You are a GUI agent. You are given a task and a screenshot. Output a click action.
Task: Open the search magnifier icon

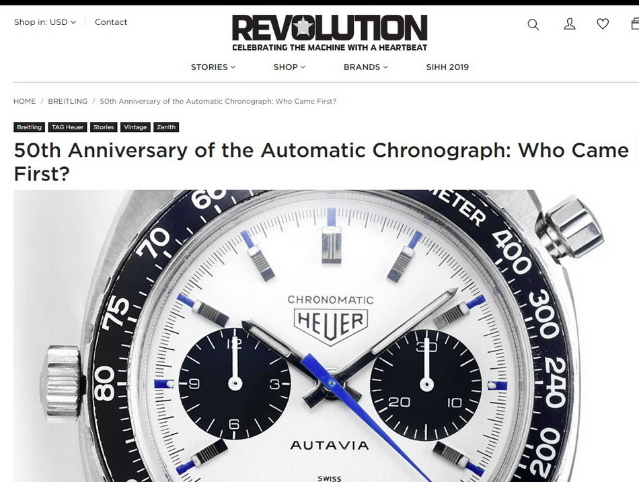[x=533, y=24]
